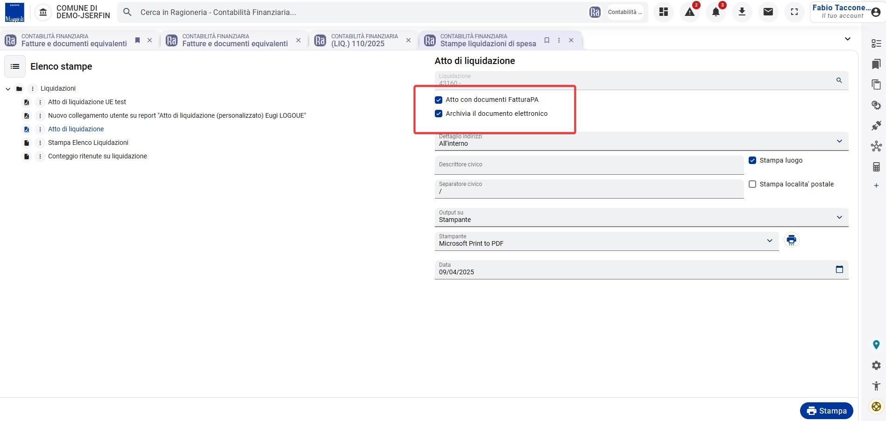The image size is (886, 421).
Task: Open the options menu for Conteggio ritenute row
Action: pyautogui.click(x=40, y=156)
